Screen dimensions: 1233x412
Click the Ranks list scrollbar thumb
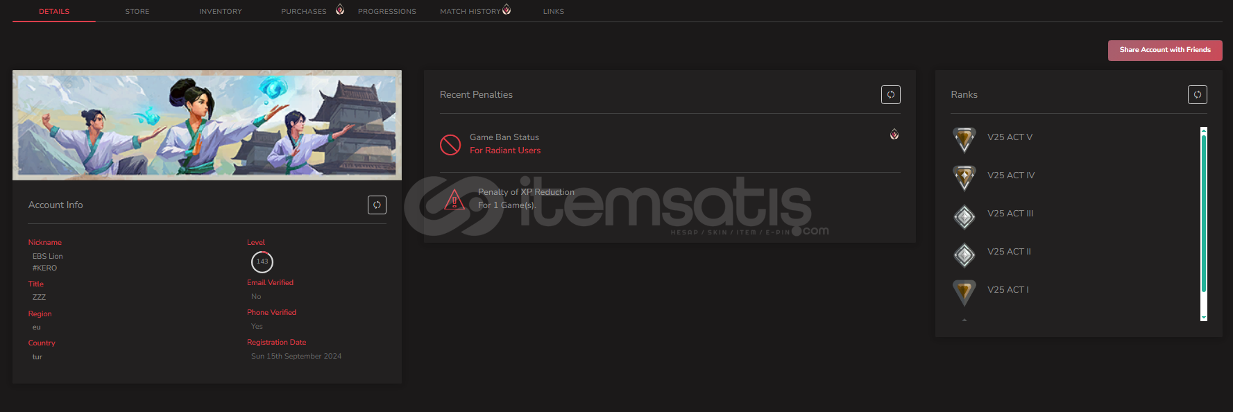1204,214
